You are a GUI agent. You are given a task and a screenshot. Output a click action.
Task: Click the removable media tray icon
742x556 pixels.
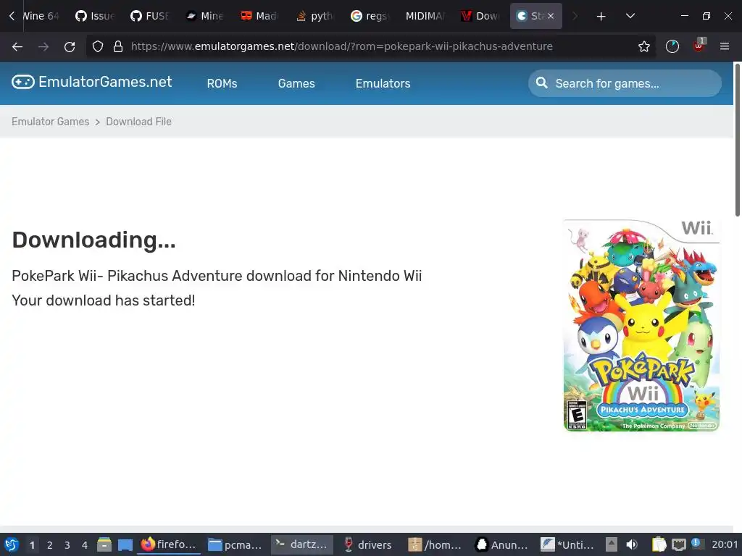612,544
